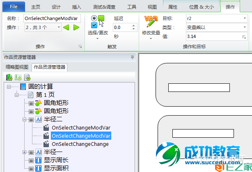The image size is (252, 172).
Task: Decrease the delay with down spinner
Action: coord(133,29)
